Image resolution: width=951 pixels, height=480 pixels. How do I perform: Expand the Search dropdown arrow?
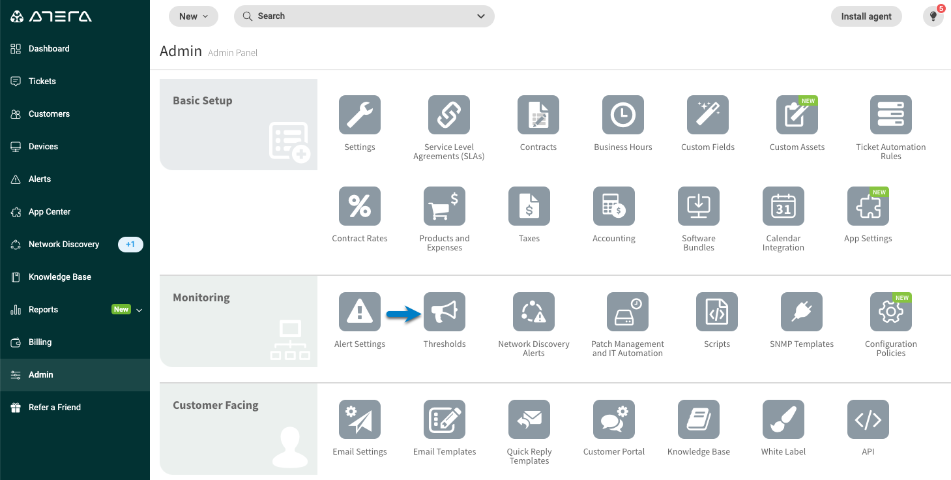[481, 16]
